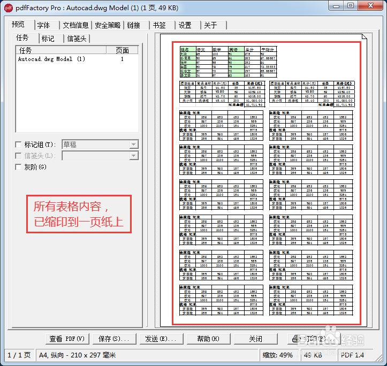This screenshot has width=387, height=366.
Task: Maximize the pdfFactory Pro window
Action: tap(351, 6)
